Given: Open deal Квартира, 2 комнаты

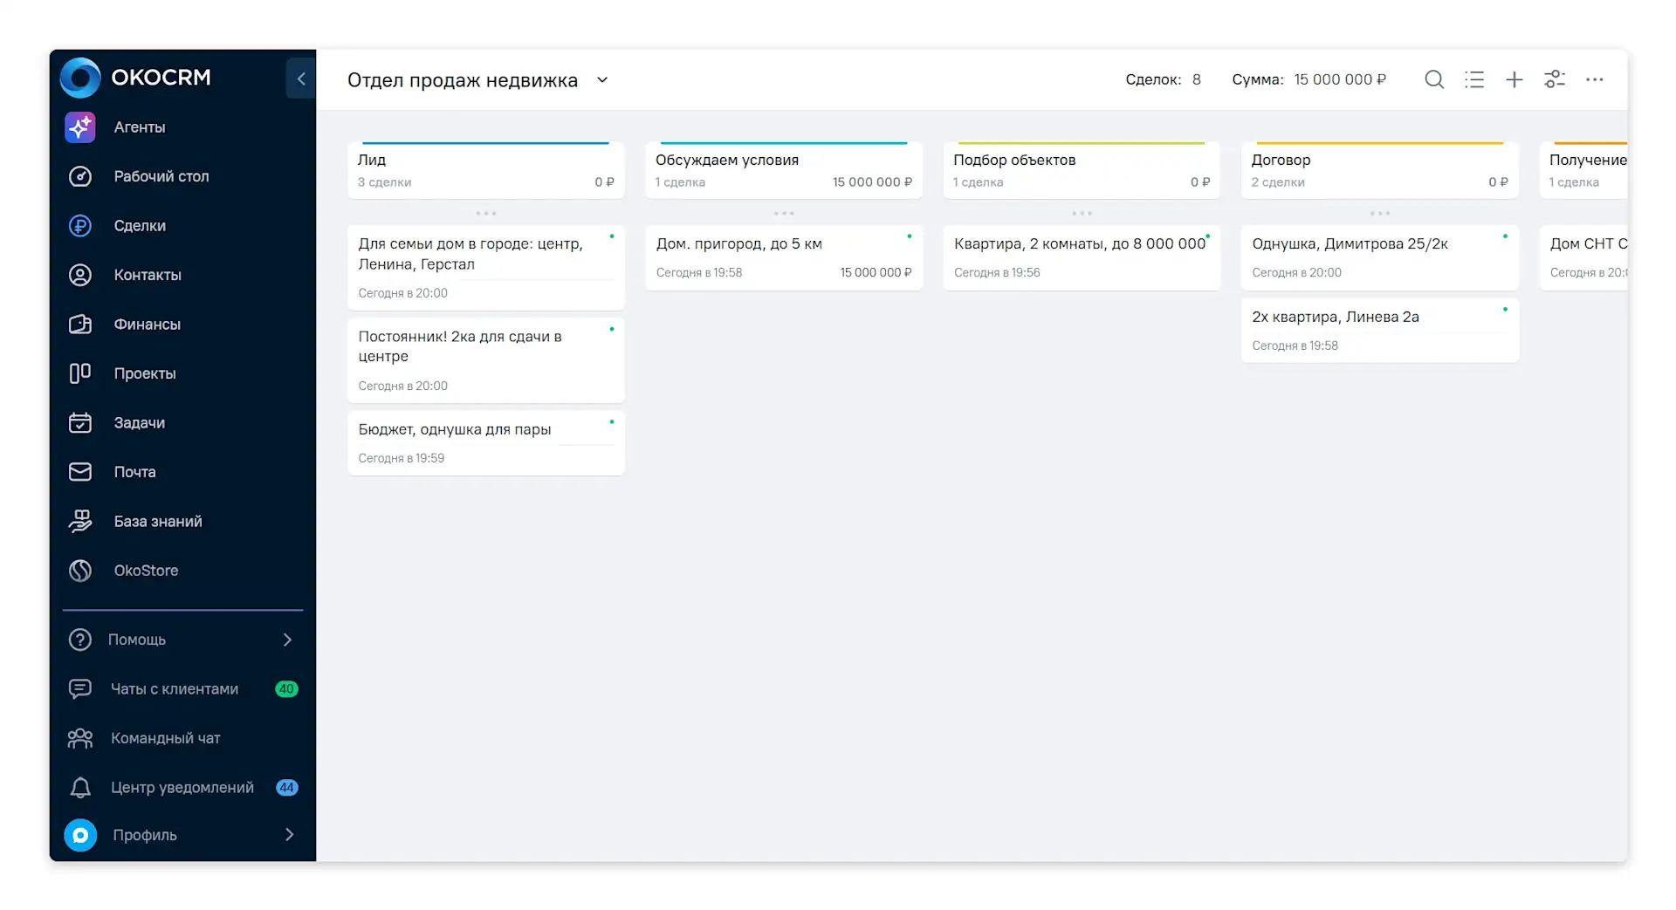Looking at the screenshot, I should click(x=1082, y=257).
